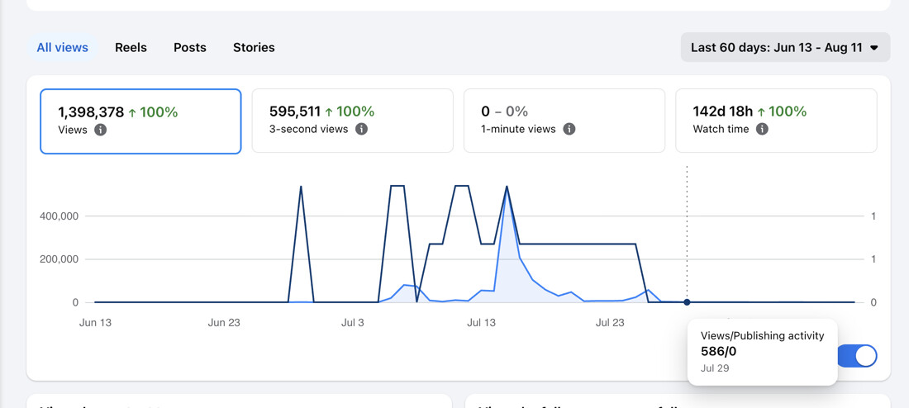The image size is (909, 408).
Task: Click the Jul 13 label on the chart axis
Action: (x=481, y=323)
